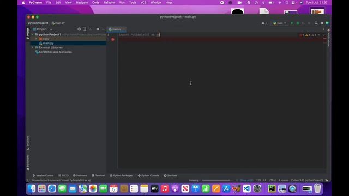Click the yellow warning count indicator

pyautogui.click(x=308, y=35)
